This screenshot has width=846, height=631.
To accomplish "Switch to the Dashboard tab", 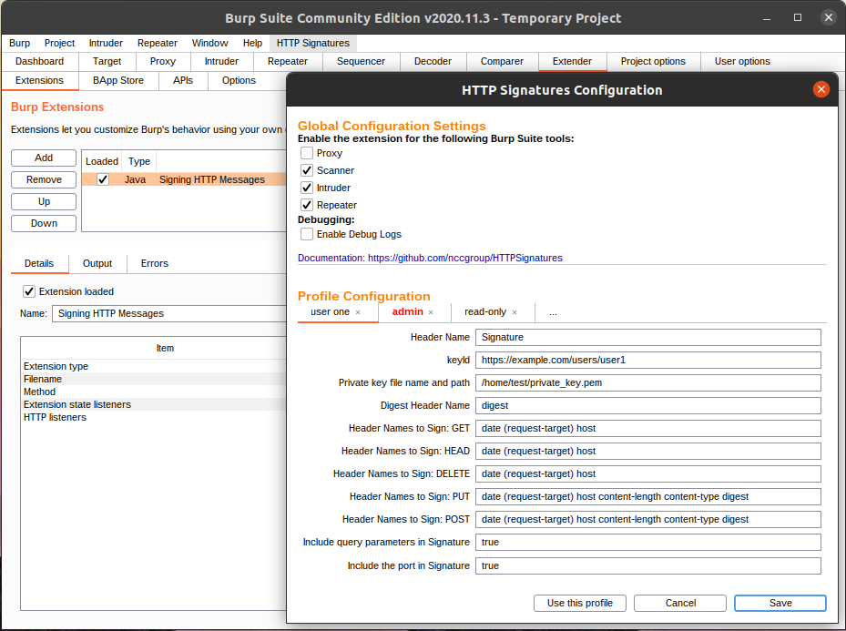I will tap(39, 62).
